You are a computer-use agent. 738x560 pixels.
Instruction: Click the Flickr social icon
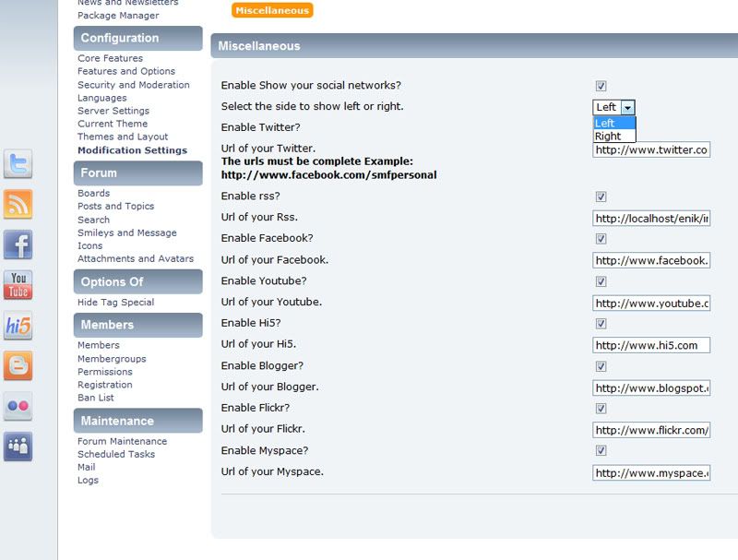coord(18,406)
